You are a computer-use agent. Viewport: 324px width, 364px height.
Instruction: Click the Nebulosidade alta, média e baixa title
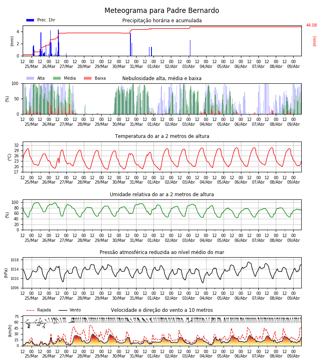[162, 78]
